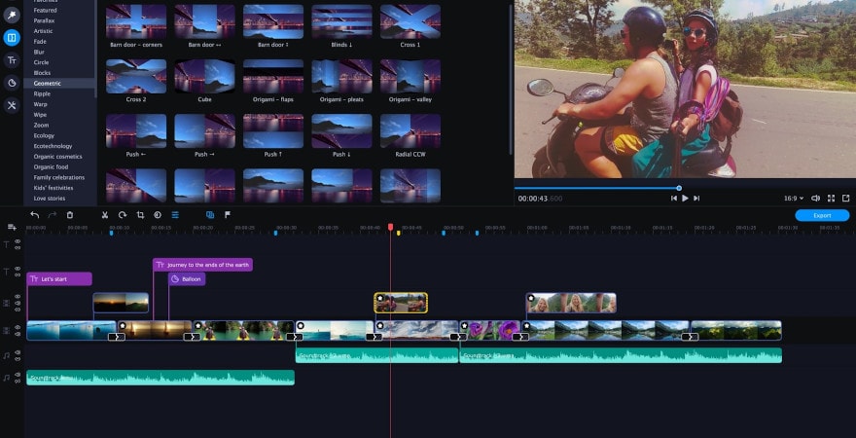Select the Fade transition category
Screen dimensions: 856x438
pos(40,42)
